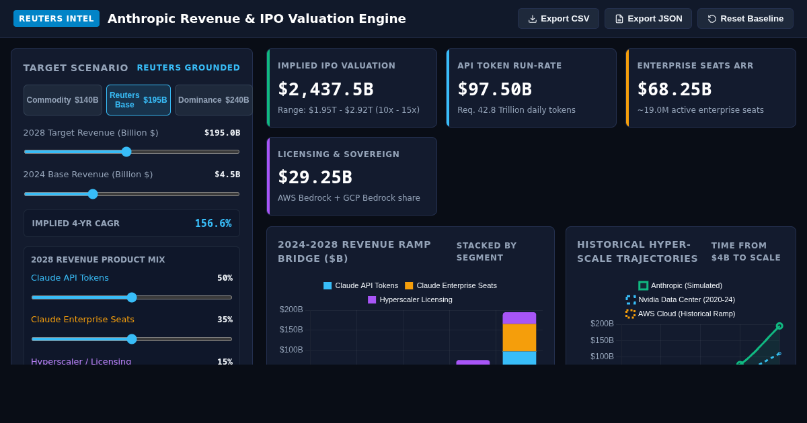Click the $195.0B target revenue value
This screenshot has height=423, width=807.
(x=222, y=133)
